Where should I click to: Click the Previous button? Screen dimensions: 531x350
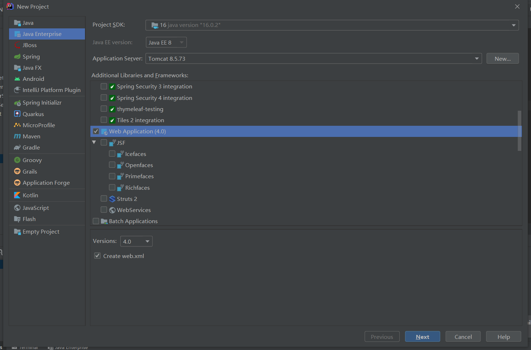click(x=382, y=337)
